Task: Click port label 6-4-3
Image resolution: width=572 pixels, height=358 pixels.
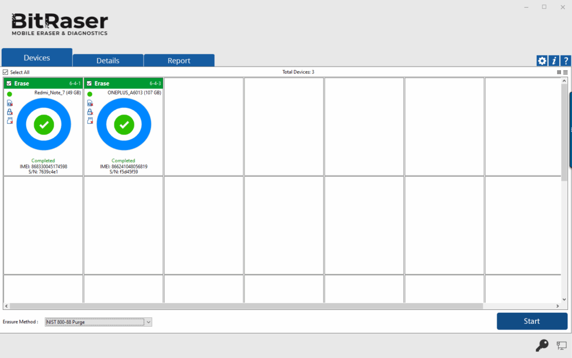Action: (155, 83)
